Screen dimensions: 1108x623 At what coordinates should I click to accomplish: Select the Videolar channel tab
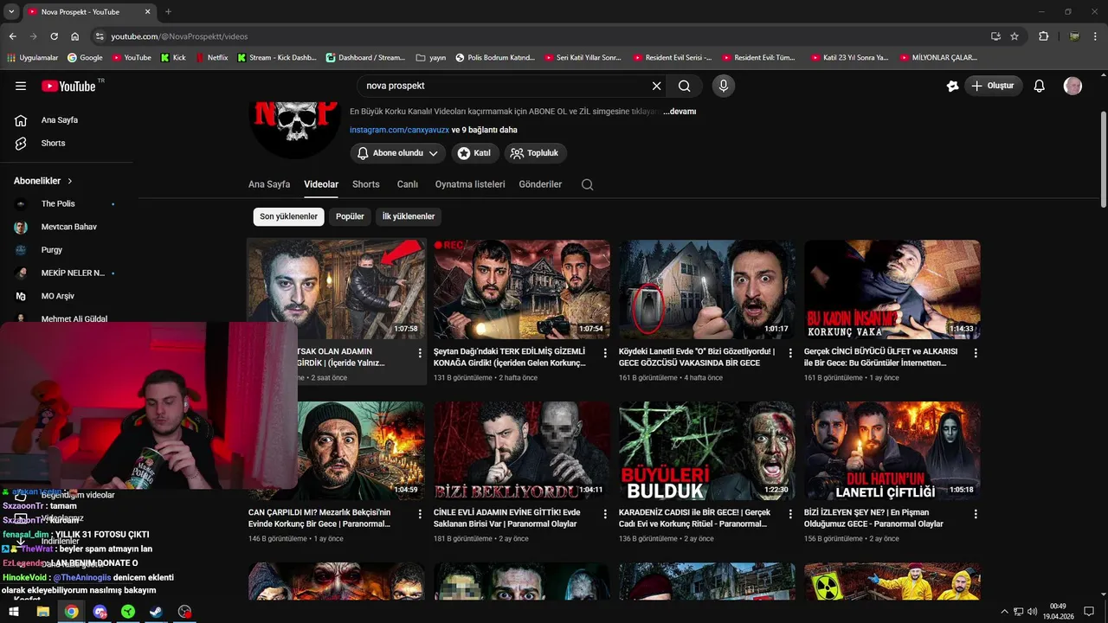pos(321,184)
